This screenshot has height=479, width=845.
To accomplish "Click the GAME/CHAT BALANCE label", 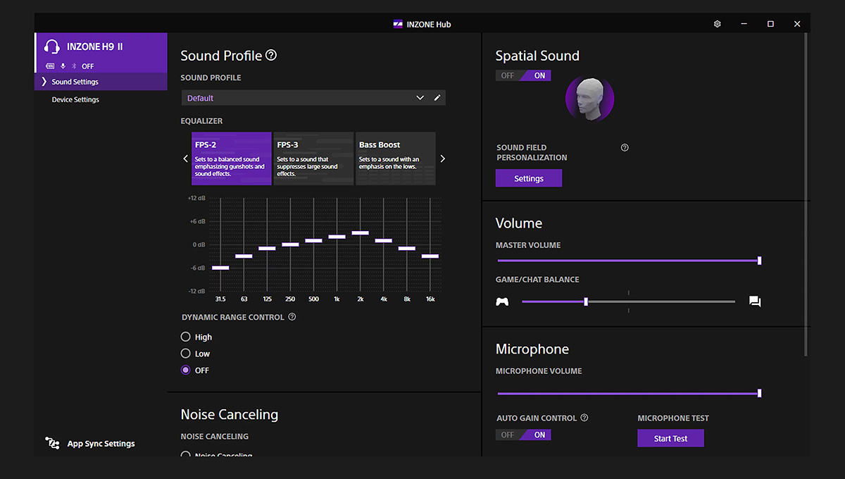I will (537, 280).
